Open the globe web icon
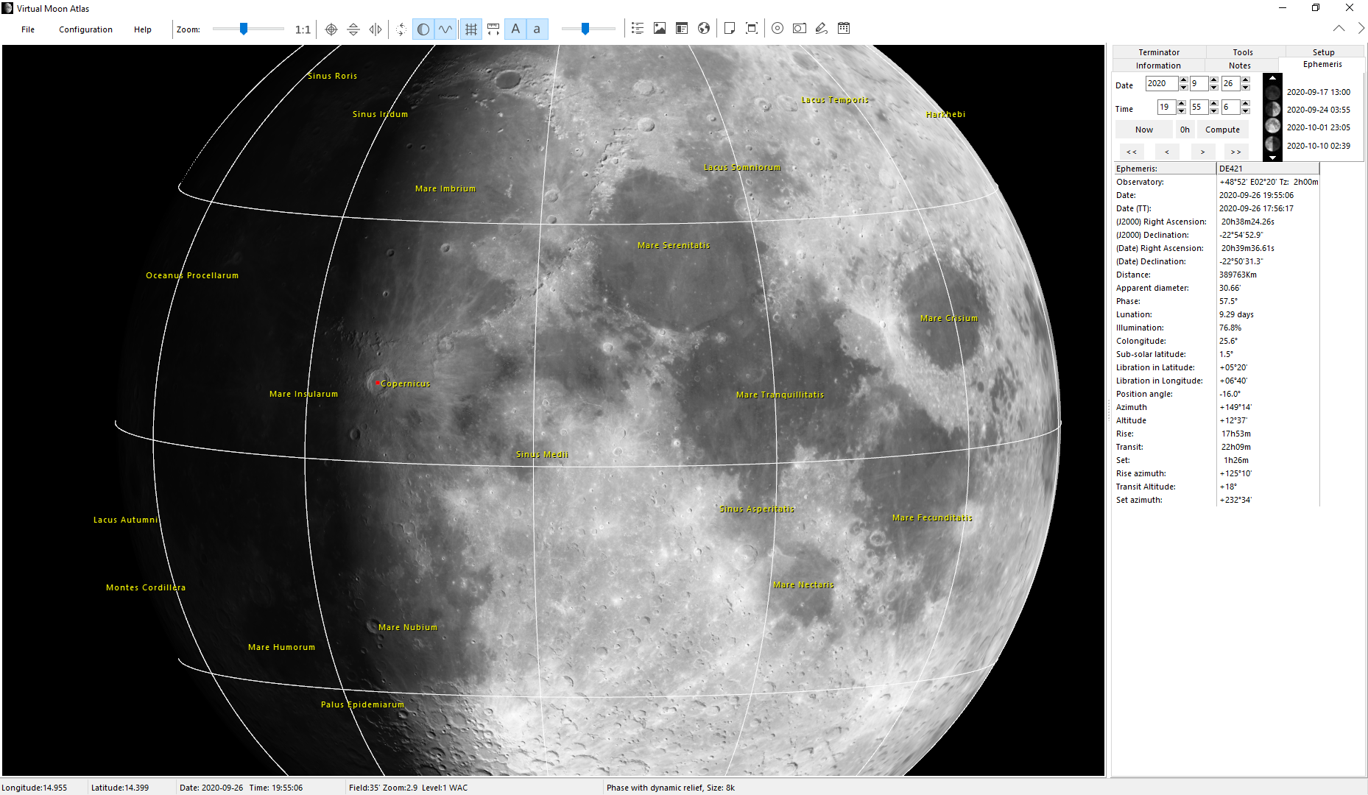The image size is (1368, 795). point(704,29)
